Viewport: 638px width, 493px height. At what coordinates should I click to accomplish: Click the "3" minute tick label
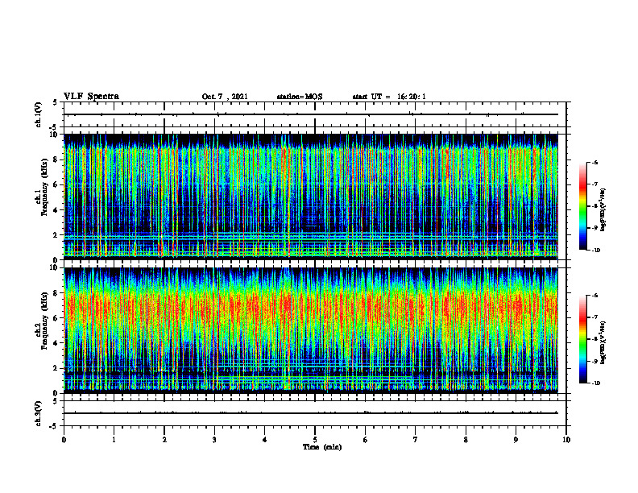pos(214,440)
